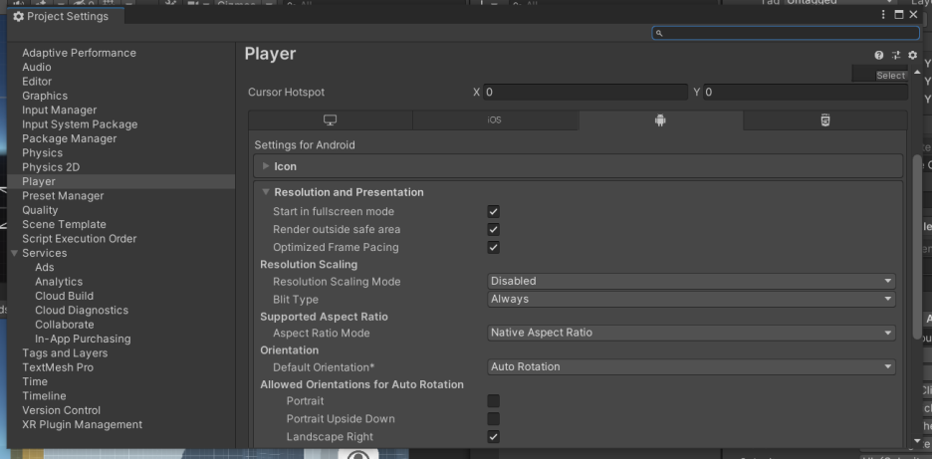Click the scroll down arrow of Player panel
This screenshot has height=459, width=932.
916,441
